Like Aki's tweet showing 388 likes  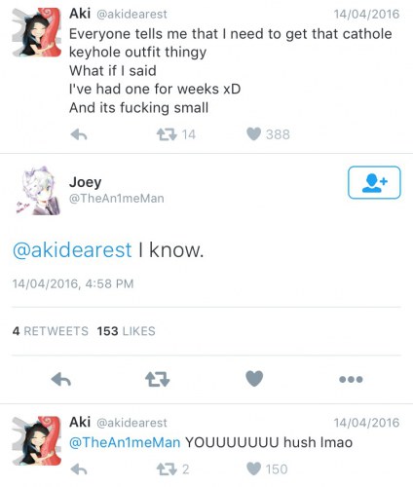click(253, 134)
